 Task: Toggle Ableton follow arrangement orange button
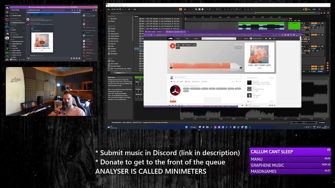click(x=180, y=9)
